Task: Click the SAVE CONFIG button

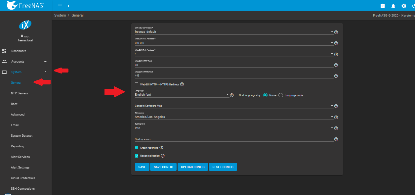Action: [163, 167]
